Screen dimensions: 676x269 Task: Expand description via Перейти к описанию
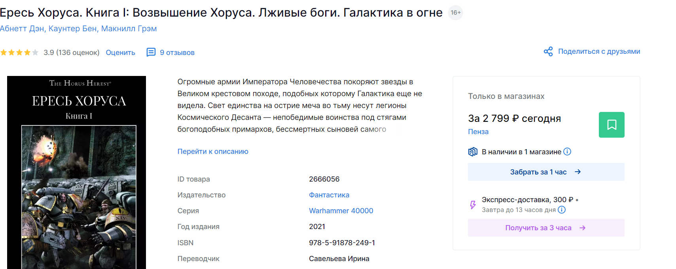pos(213,151)
